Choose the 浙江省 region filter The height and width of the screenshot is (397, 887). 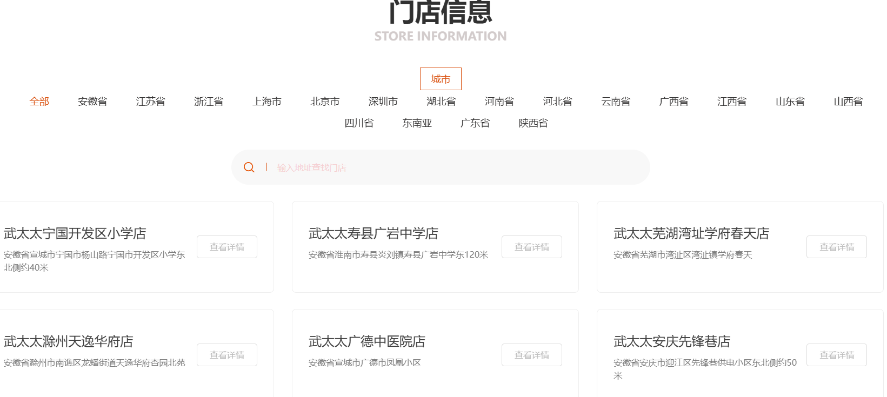[209, 102]
